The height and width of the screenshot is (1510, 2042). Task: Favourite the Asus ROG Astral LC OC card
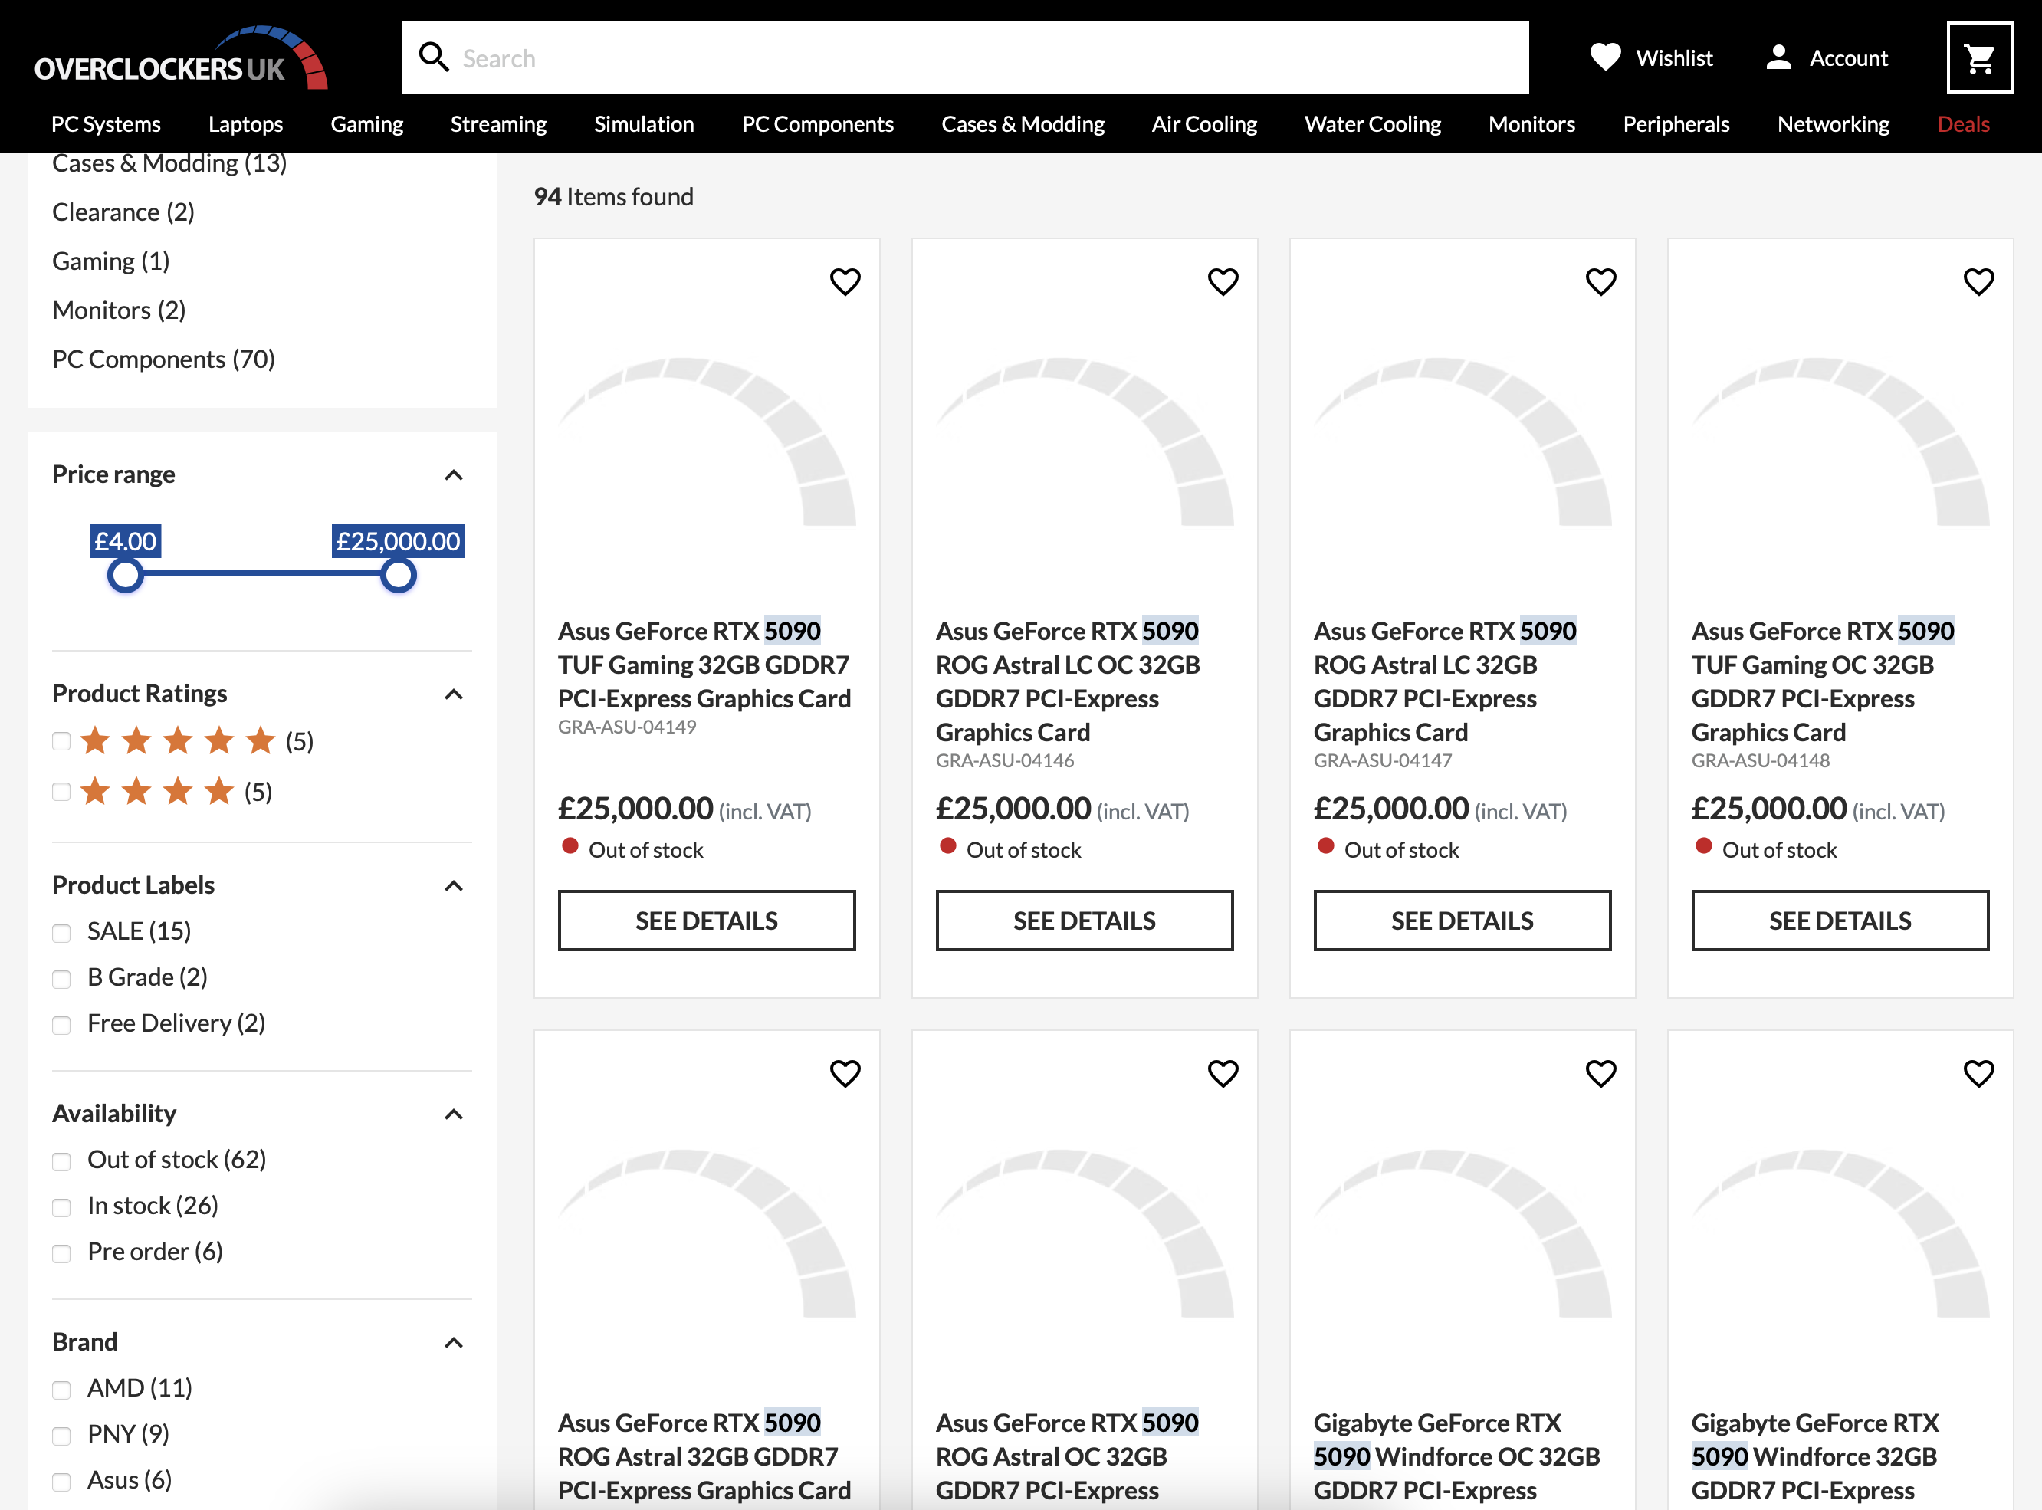click(x=1223, y=281)
